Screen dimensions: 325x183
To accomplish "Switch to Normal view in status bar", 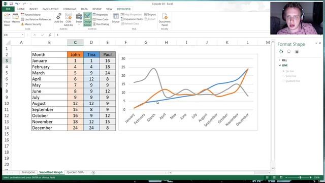I will tap(267, 177).
